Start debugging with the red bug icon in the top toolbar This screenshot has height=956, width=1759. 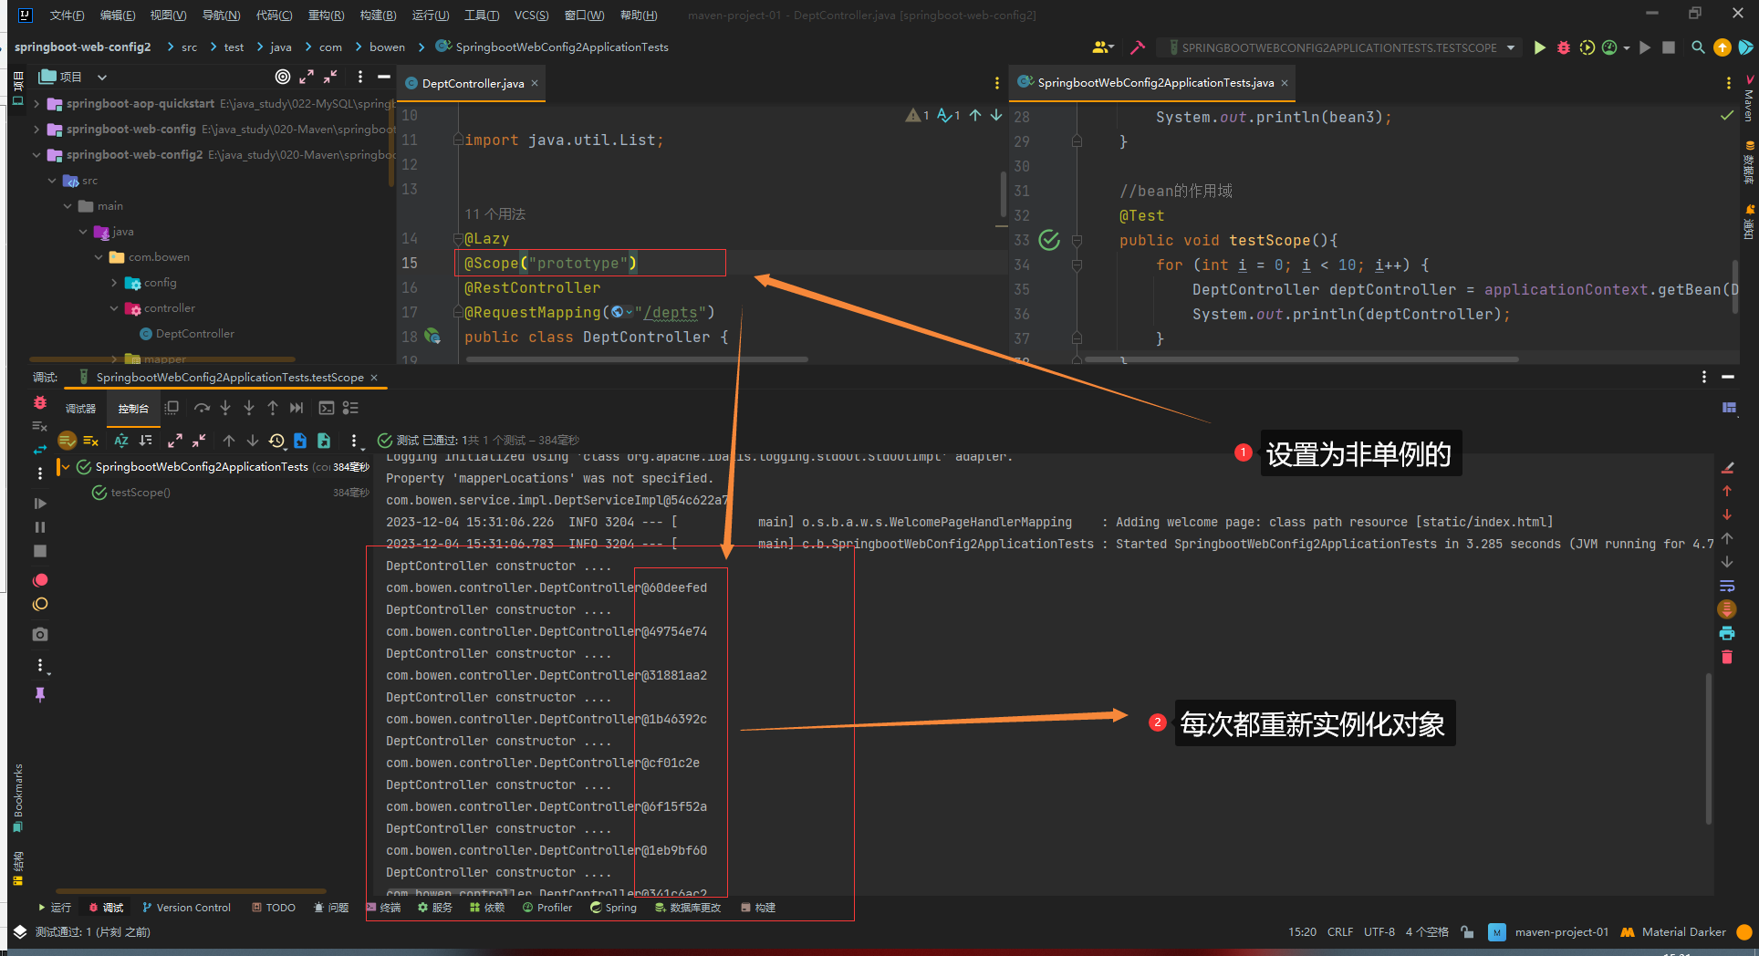point(1564,47)
